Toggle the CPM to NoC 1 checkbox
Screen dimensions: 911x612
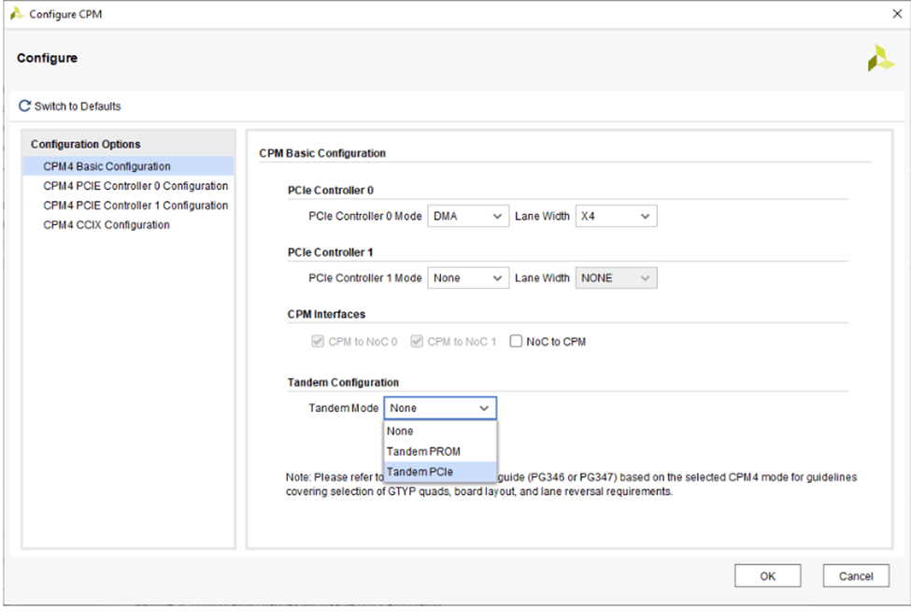tap(417, 341)
